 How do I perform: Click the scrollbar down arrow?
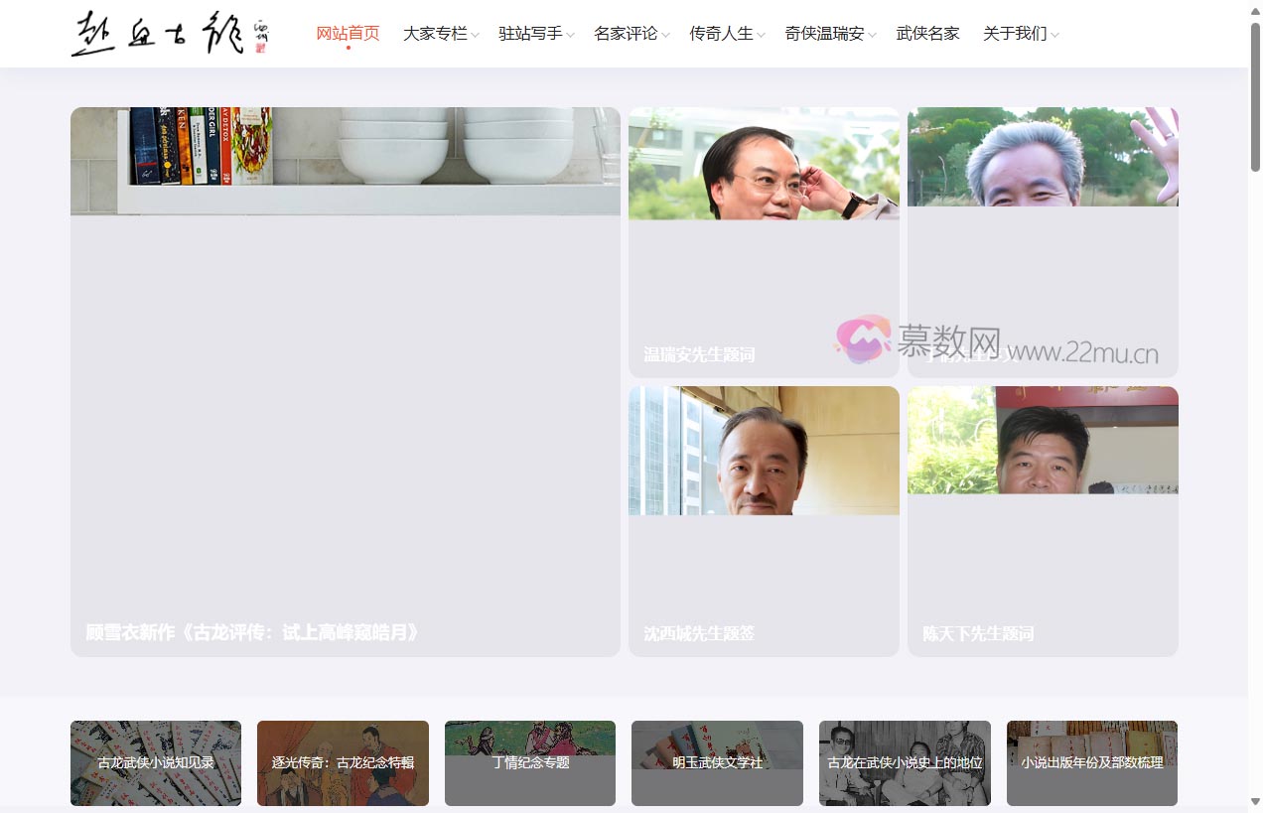pyautogui.click(x=1255, y=801)
